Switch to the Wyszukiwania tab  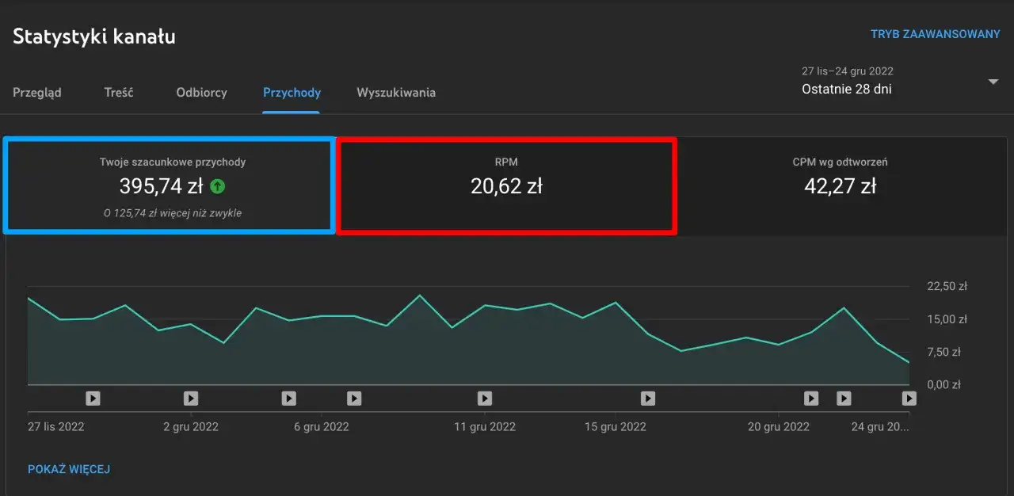click(395, 92)
